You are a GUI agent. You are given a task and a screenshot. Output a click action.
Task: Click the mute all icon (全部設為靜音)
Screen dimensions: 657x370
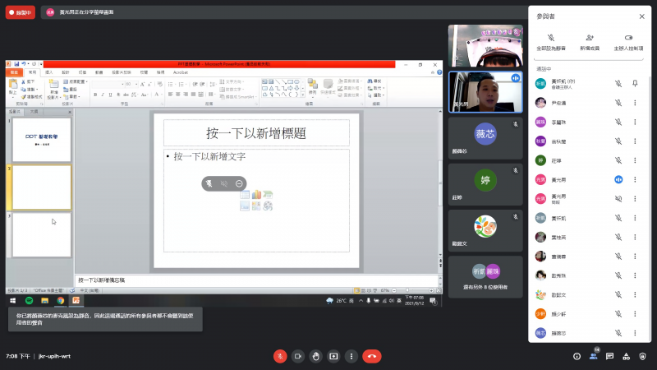tap(551, 38)
